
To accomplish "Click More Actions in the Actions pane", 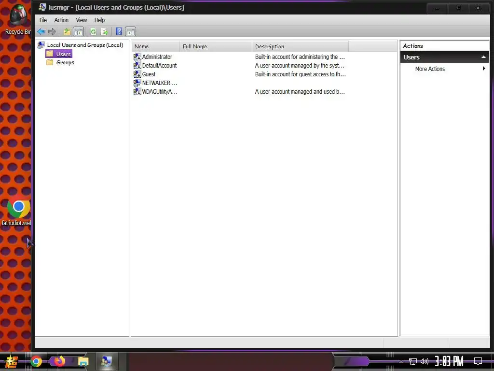I will click(x=430, y=69).
